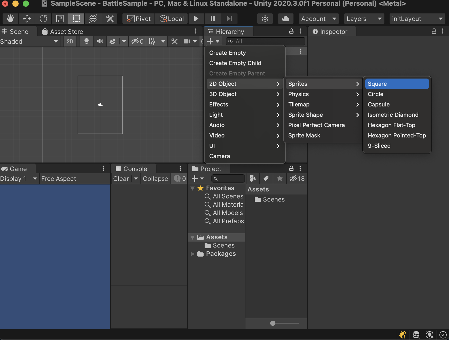Open Hierarchy create plus dropdown

coord(213,41)
